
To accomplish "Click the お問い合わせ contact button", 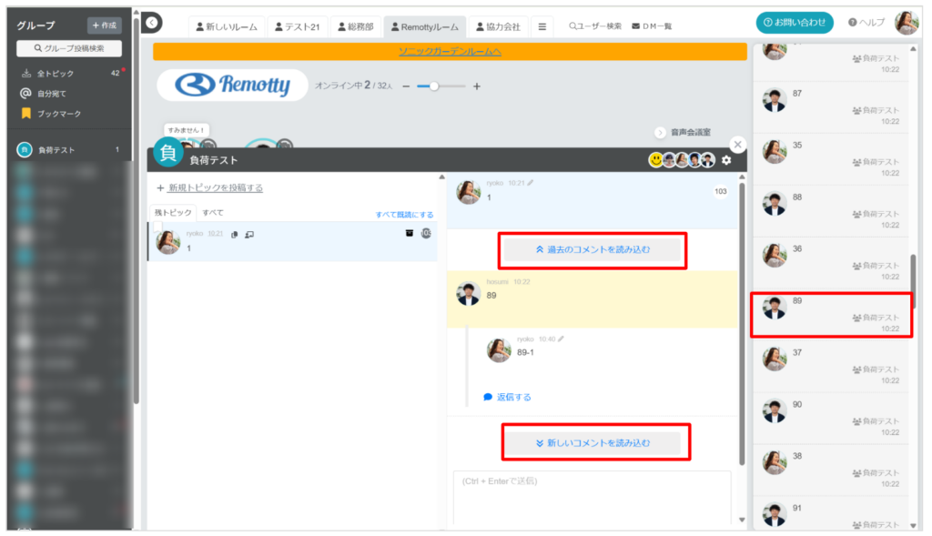I will tap(794, 23).
